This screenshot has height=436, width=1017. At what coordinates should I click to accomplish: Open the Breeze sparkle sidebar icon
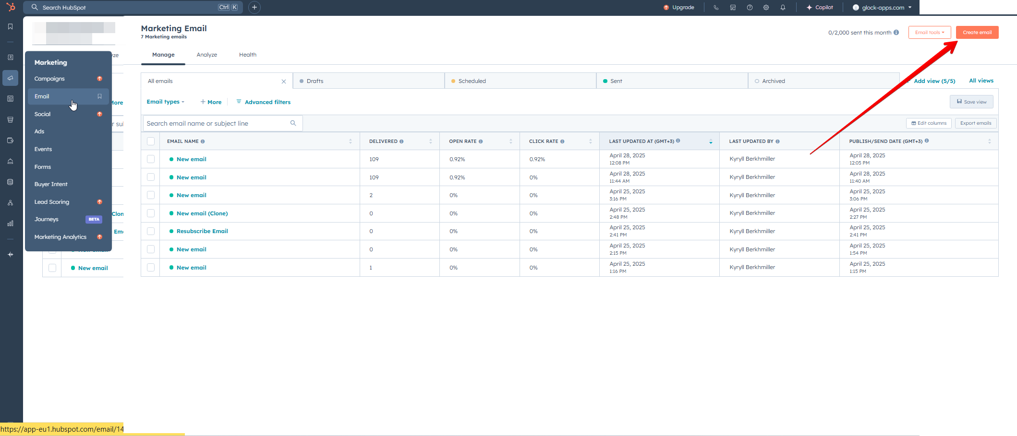10,255
